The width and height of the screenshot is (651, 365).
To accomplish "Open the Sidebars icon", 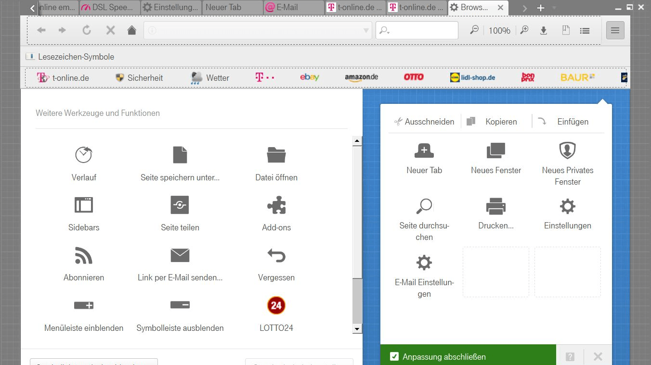I will click(x=84, y=205).
